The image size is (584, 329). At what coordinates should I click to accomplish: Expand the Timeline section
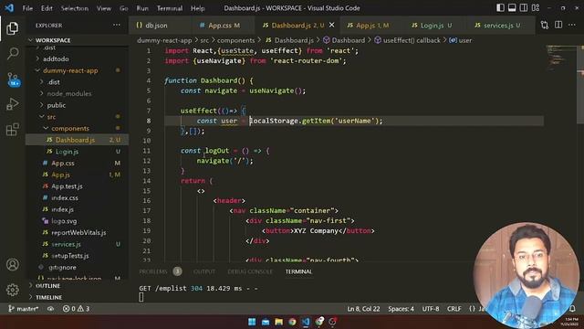[48, 297]
